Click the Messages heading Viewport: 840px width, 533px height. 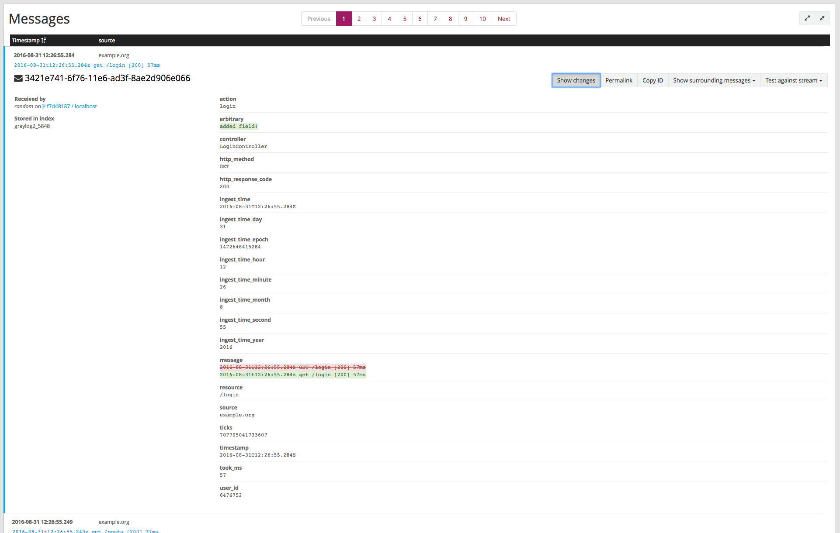pos(39,19)
